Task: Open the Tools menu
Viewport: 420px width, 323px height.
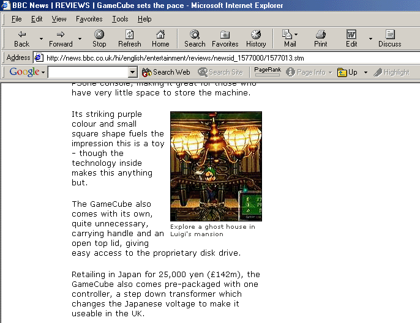Action: [120, 19]
